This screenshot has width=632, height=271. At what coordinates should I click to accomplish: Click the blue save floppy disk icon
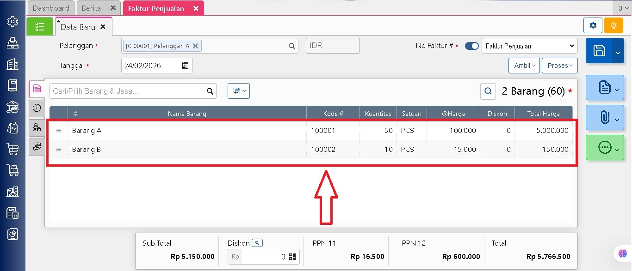[x=599, y=51]
